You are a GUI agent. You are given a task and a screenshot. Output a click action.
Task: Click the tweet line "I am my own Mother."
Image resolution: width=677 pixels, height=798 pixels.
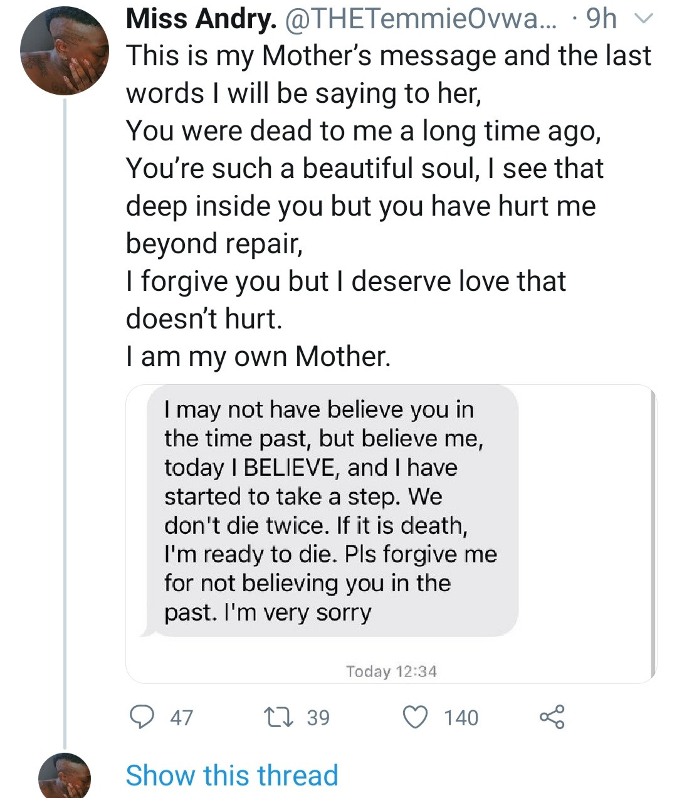click(258, 357)
